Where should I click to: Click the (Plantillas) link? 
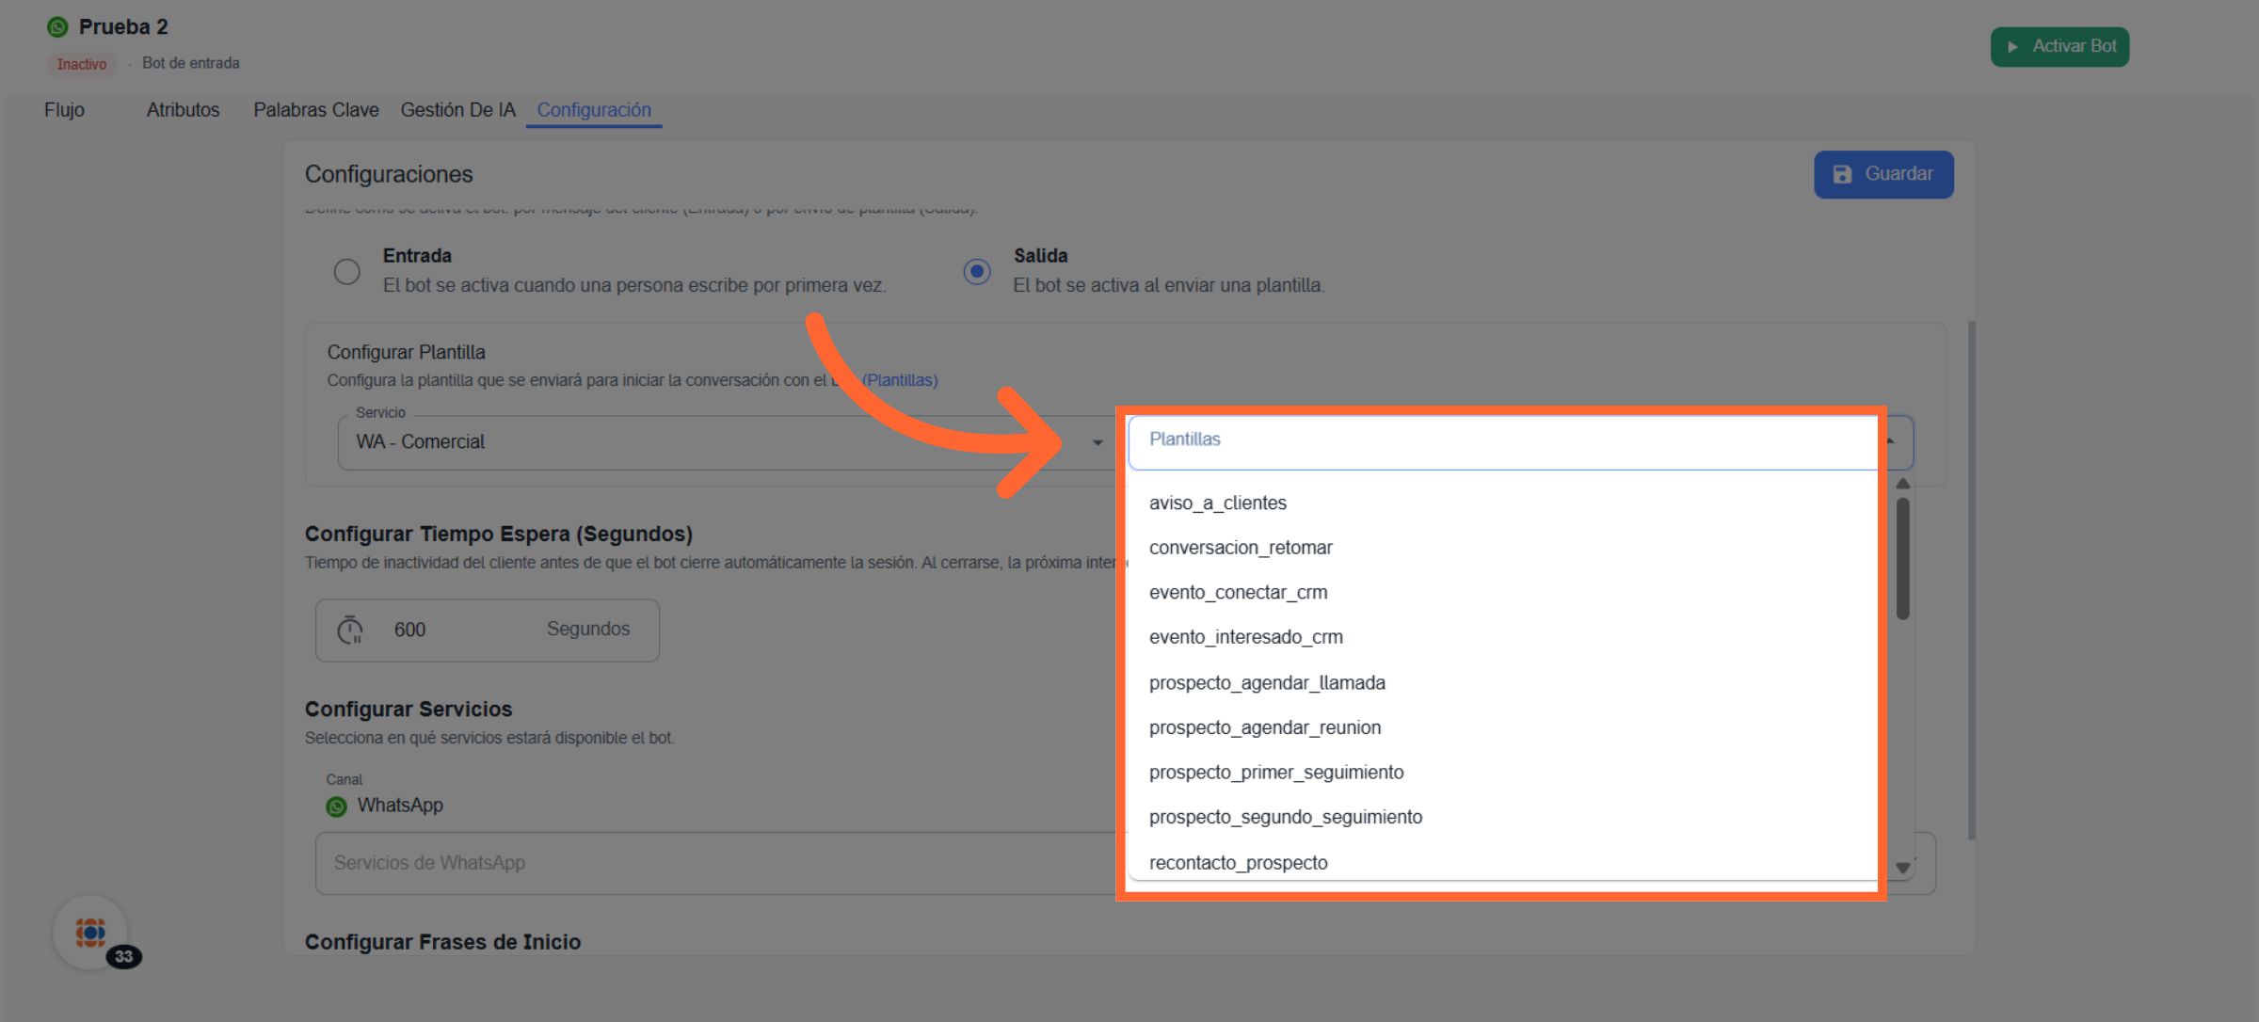[x=900, y=380]
